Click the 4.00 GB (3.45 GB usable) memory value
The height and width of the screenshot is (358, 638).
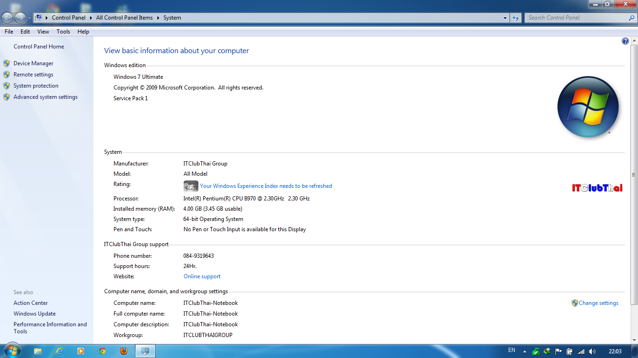213,209
